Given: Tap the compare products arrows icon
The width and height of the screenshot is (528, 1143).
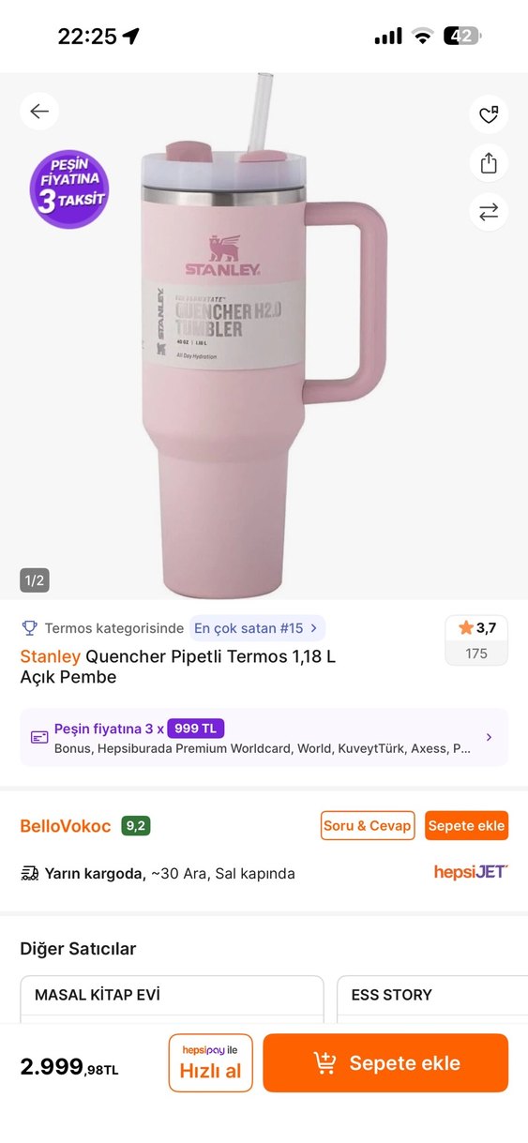Looking at the screenshot, I should pos(489,212).
